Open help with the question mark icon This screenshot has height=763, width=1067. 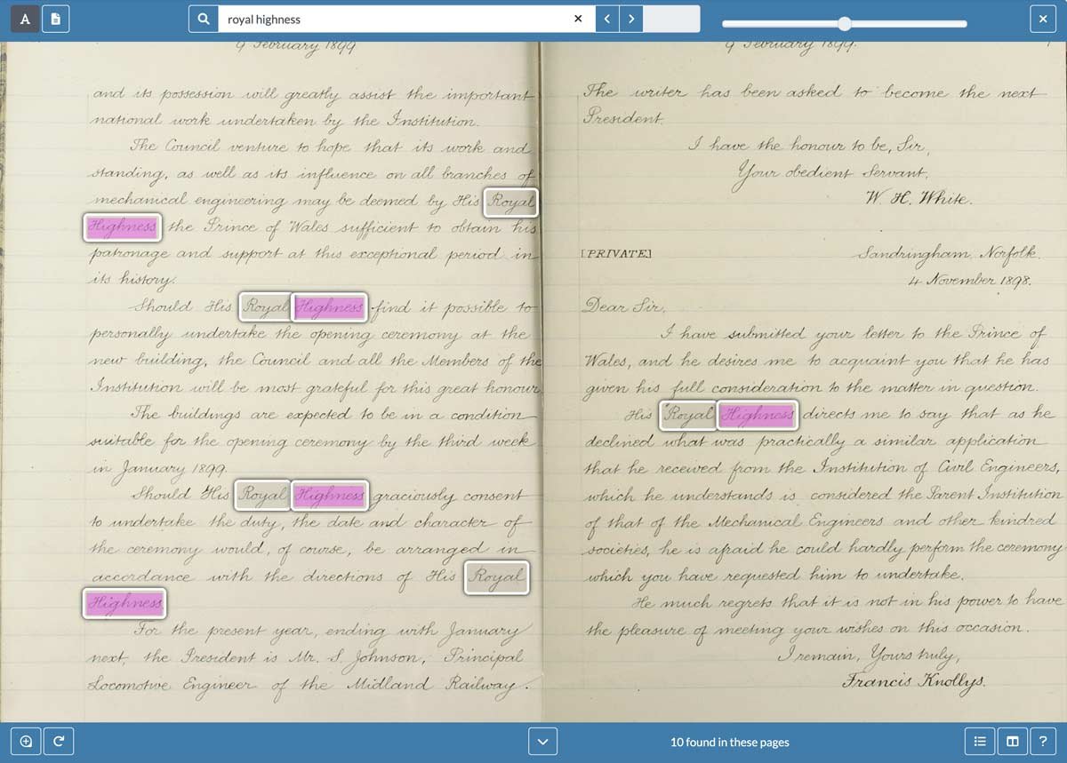[x=1043, y=740]
